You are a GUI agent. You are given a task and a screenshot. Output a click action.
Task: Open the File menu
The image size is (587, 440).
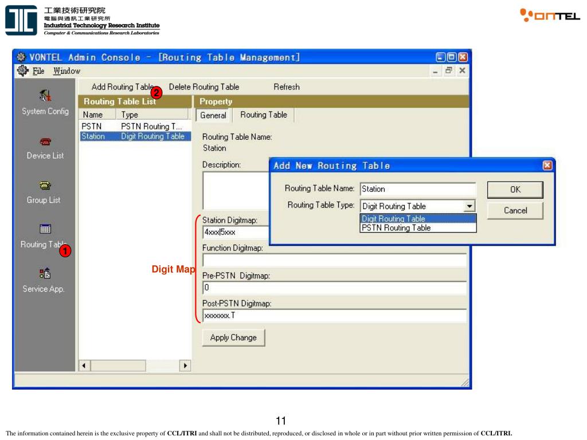[38, 71]
